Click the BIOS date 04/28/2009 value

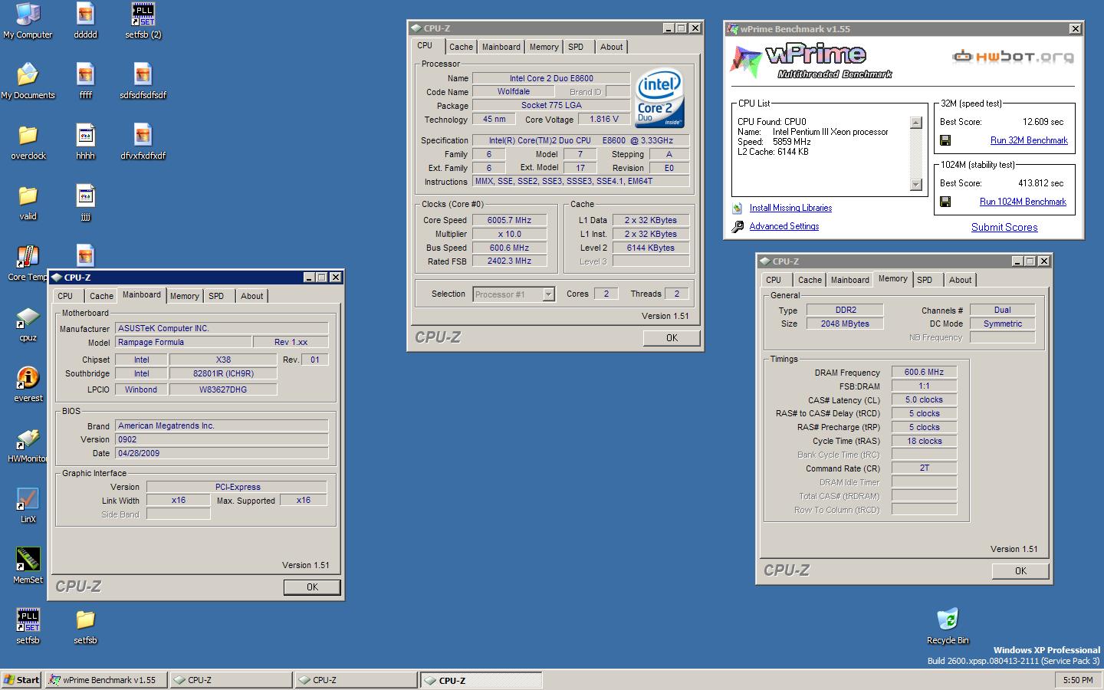(x=222, y=453)
